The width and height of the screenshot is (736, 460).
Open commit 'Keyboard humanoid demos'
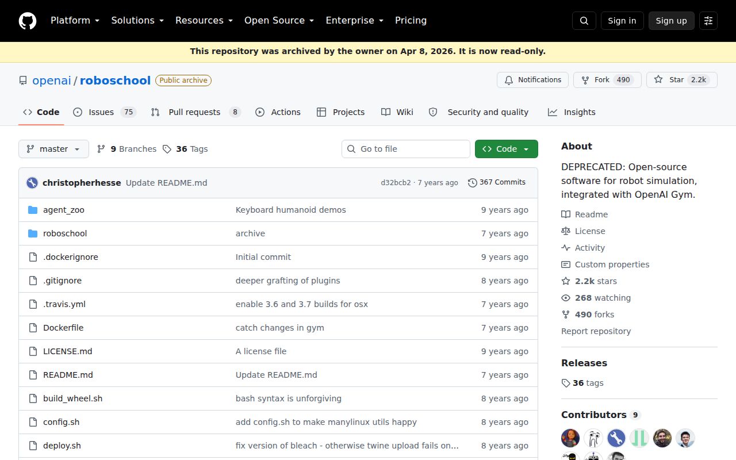pyautogui.click(x=291, y=210)
